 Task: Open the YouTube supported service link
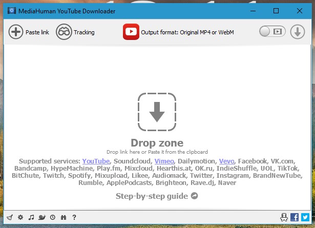(96, 161)
